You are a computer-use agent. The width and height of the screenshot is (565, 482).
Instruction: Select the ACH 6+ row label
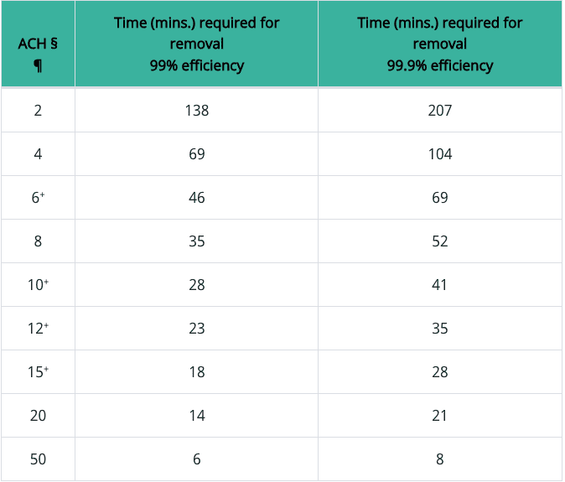(38, 198)
